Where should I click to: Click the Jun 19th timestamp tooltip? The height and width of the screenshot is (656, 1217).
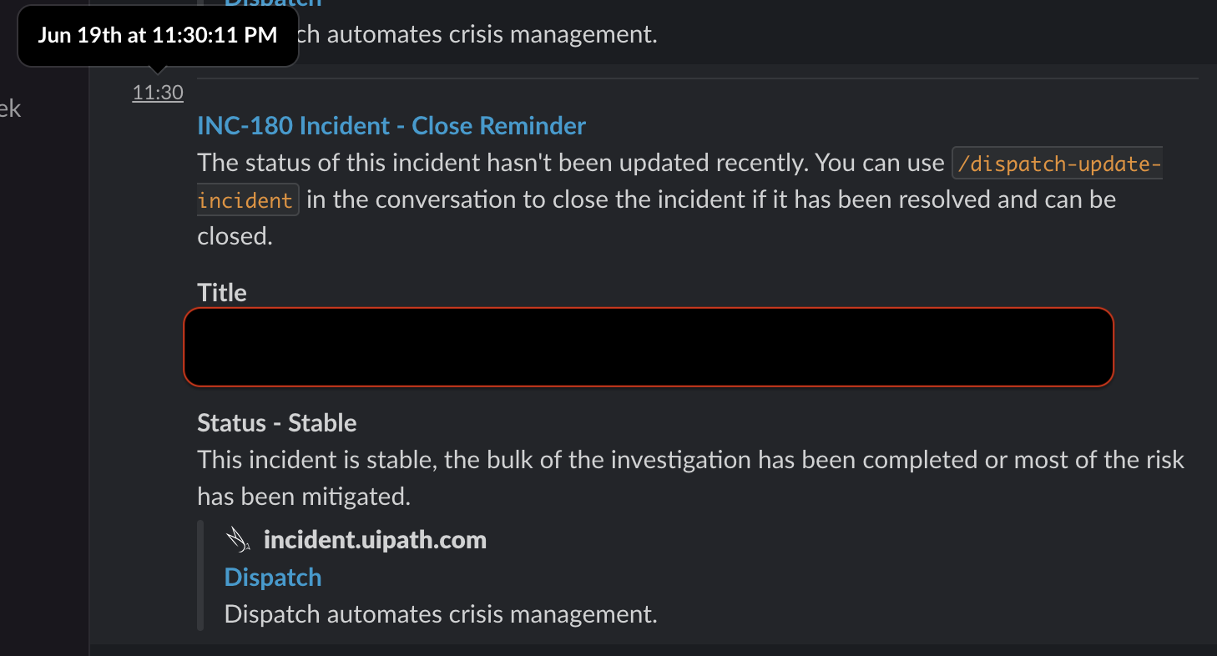[x=157, y=35]
